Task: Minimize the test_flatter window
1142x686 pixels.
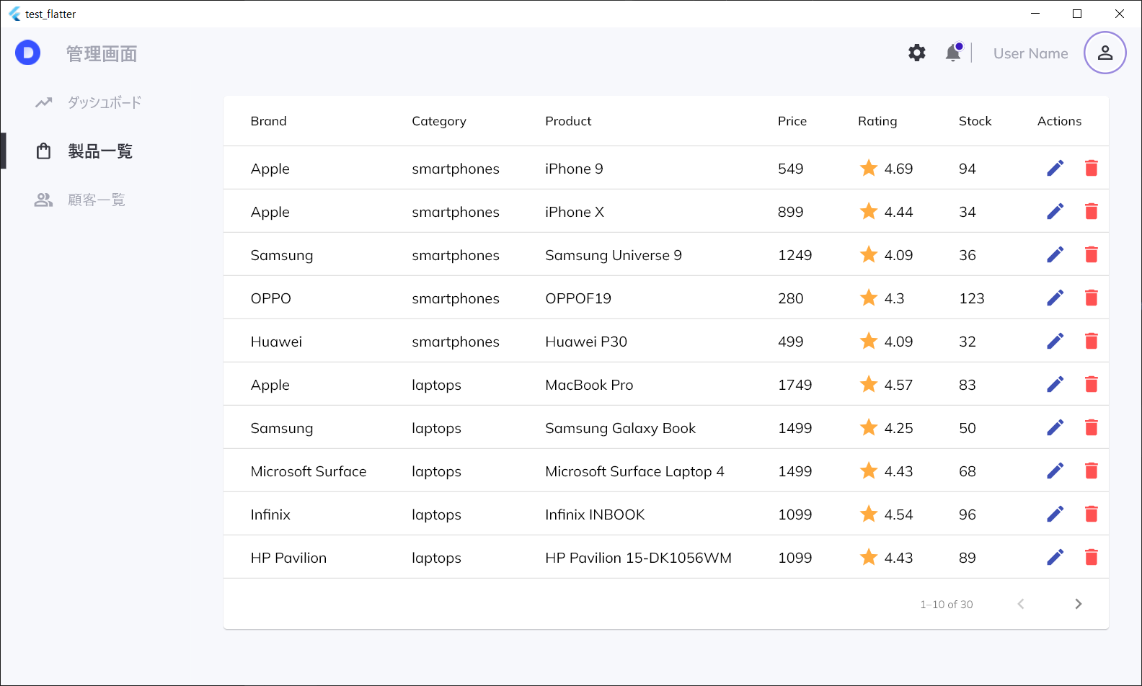Action: pos(1035,14)
